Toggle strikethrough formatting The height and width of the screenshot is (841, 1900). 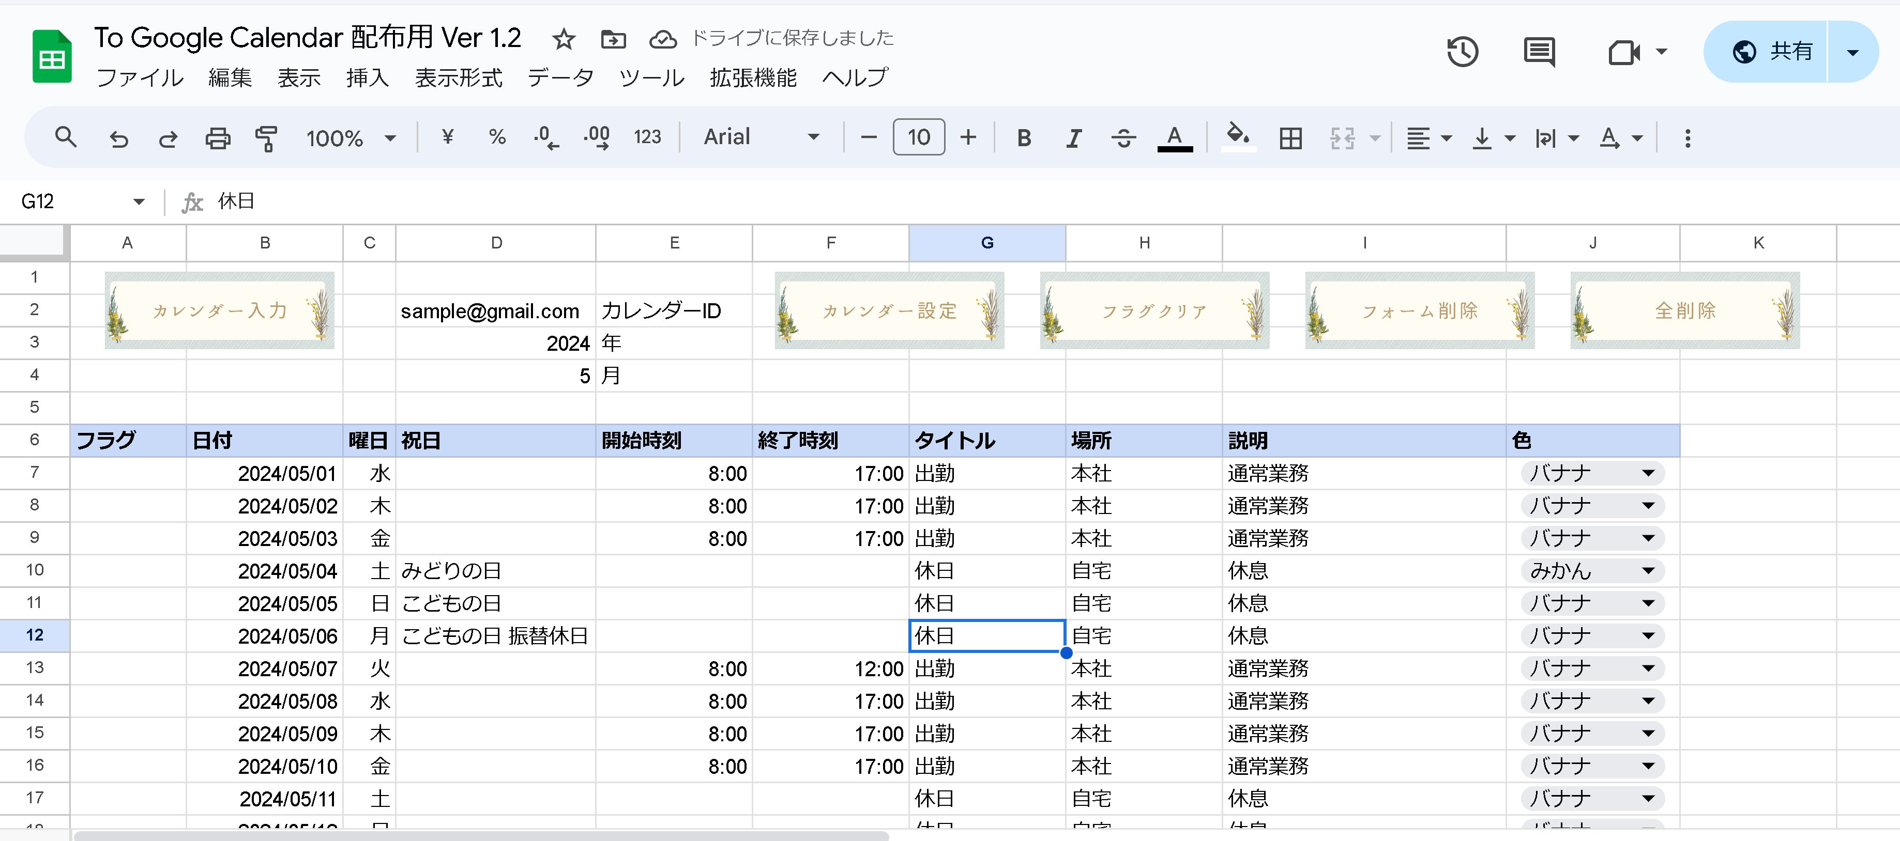pyautogui.click(x=1122, y=137)
